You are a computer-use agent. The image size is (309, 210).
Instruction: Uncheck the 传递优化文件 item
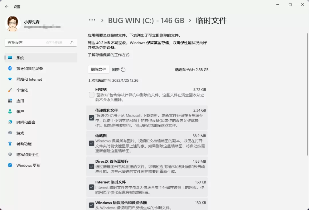[x=92, y=118]
